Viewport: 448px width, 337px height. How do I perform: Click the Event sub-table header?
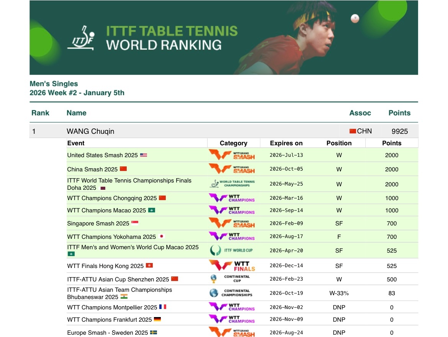pos(76,143)
